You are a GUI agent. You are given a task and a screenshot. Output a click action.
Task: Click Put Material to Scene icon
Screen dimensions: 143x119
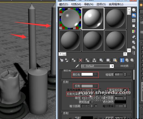click(x=67, y=60)
